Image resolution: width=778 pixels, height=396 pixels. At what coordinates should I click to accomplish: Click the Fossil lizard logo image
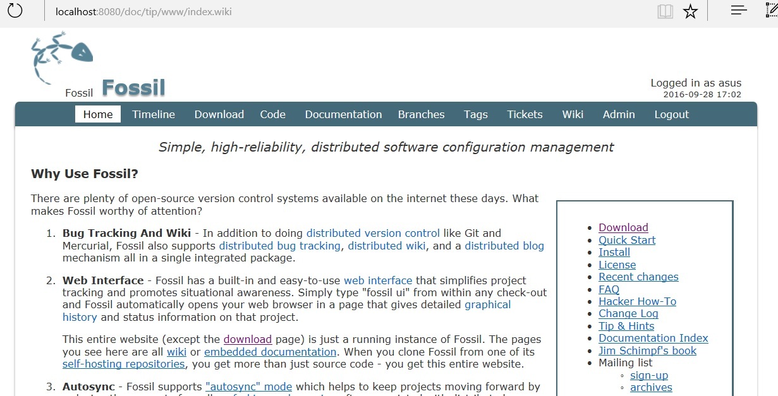(x=62, y=59)
